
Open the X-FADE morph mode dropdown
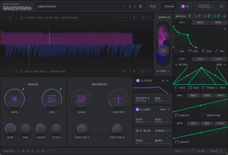tap(163, 71)
